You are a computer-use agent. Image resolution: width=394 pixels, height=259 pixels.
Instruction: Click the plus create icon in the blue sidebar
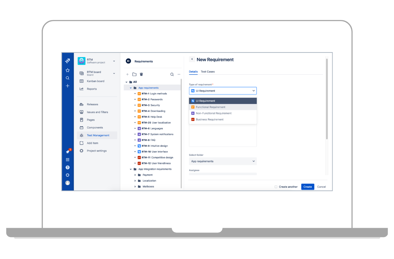tap(68, 86)
